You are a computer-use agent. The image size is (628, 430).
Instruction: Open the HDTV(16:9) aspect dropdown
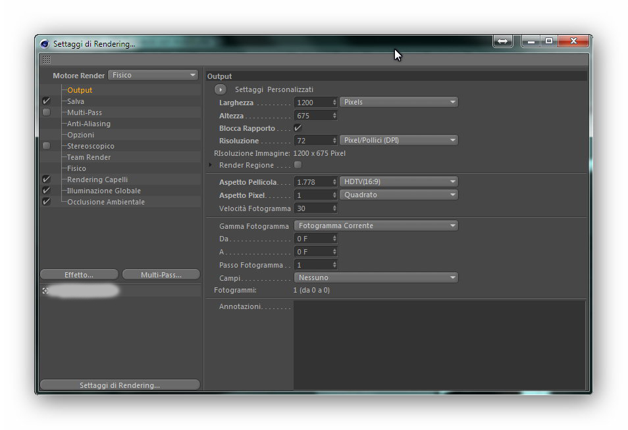pyautogui.click(x=399, y=181)
